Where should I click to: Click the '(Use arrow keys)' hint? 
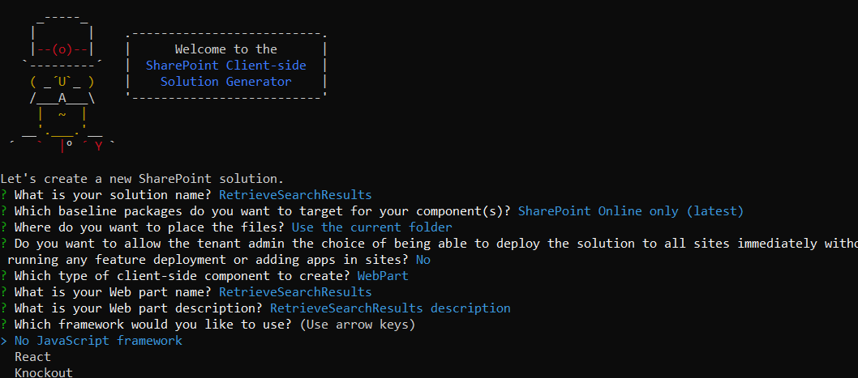point(358,325)
